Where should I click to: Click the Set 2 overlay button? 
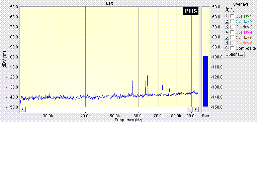pos(227,21)
